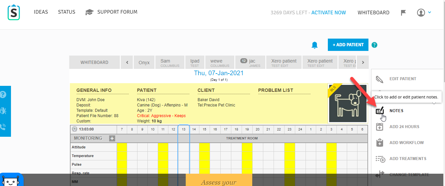Viewport: 445px width, 186px height.
Task: Click the Notes icon in side menu
Action: 380,111
